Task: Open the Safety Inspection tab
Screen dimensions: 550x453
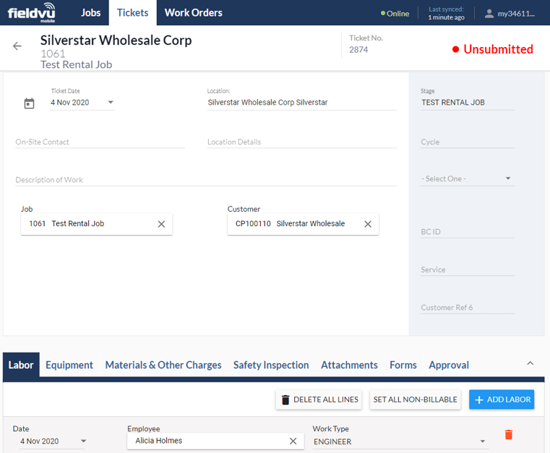Action: tap(271, 365)
